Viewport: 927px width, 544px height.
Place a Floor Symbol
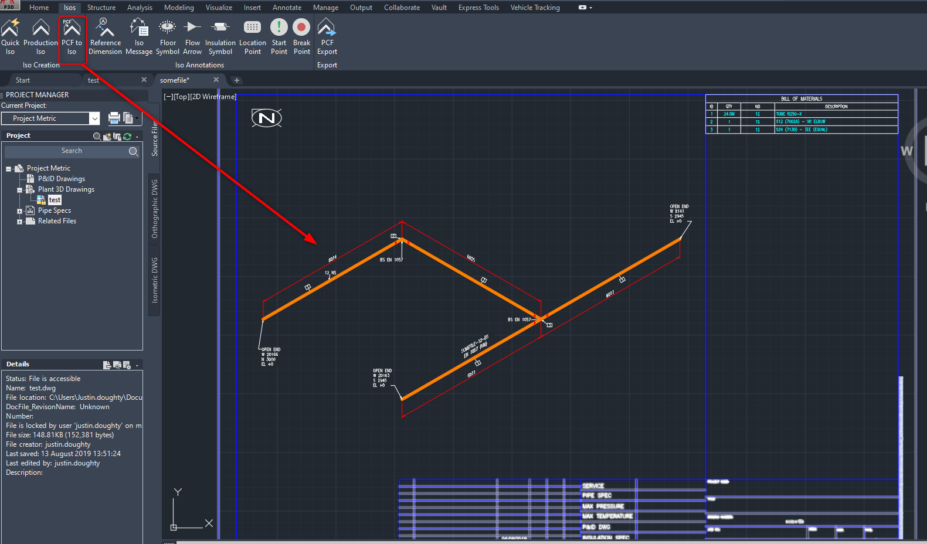coord(168,36)
